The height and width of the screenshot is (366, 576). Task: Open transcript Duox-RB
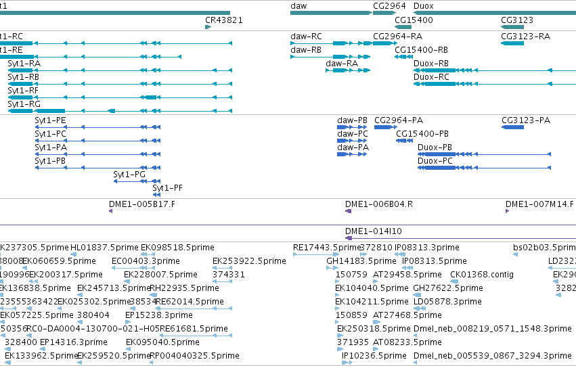(x=431, y=64)
